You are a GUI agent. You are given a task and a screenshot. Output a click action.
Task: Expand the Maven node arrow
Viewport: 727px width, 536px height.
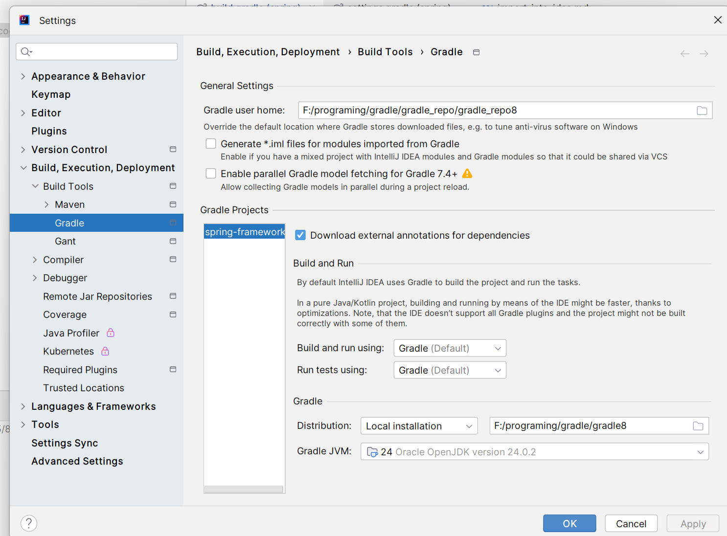46,204
